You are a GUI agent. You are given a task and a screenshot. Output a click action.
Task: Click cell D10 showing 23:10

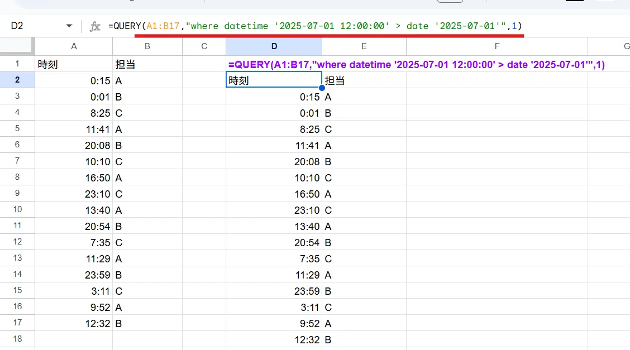pos(274,210)
